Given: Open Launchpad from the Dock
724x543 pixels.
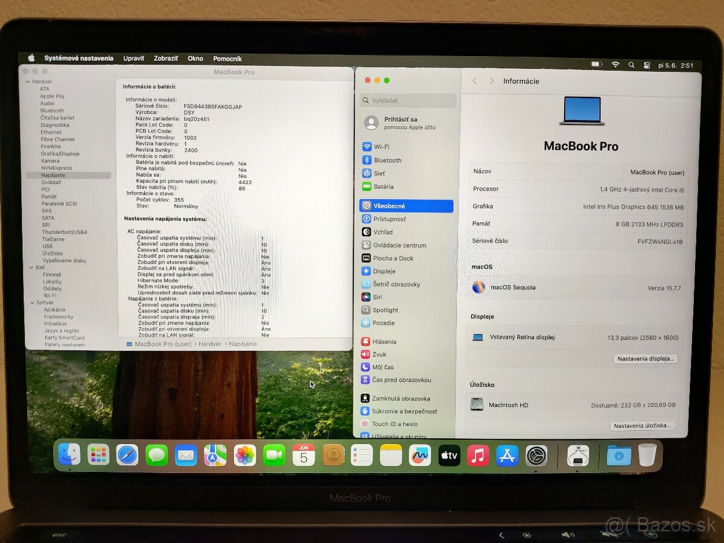Looking at the screenshot, I should click(98, 454).
